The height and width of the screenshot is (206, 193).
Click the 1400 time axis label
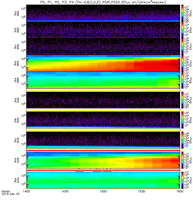27,191
